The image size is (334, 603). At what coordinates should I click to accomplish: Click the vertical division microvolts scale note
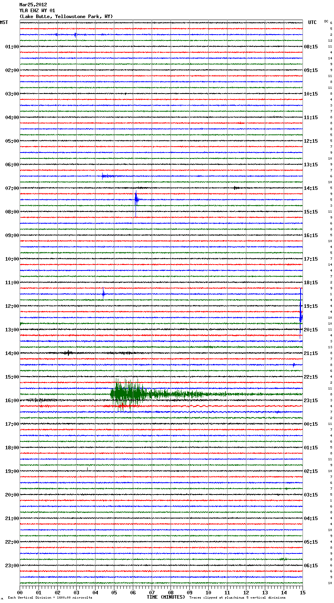50,597
